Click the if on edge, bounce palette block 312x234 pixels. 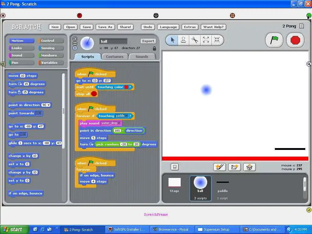click(26, 193)
